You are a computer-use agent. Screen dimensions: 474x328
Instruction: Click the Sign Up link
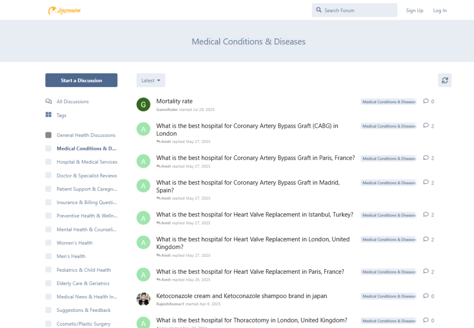[414, 11]
